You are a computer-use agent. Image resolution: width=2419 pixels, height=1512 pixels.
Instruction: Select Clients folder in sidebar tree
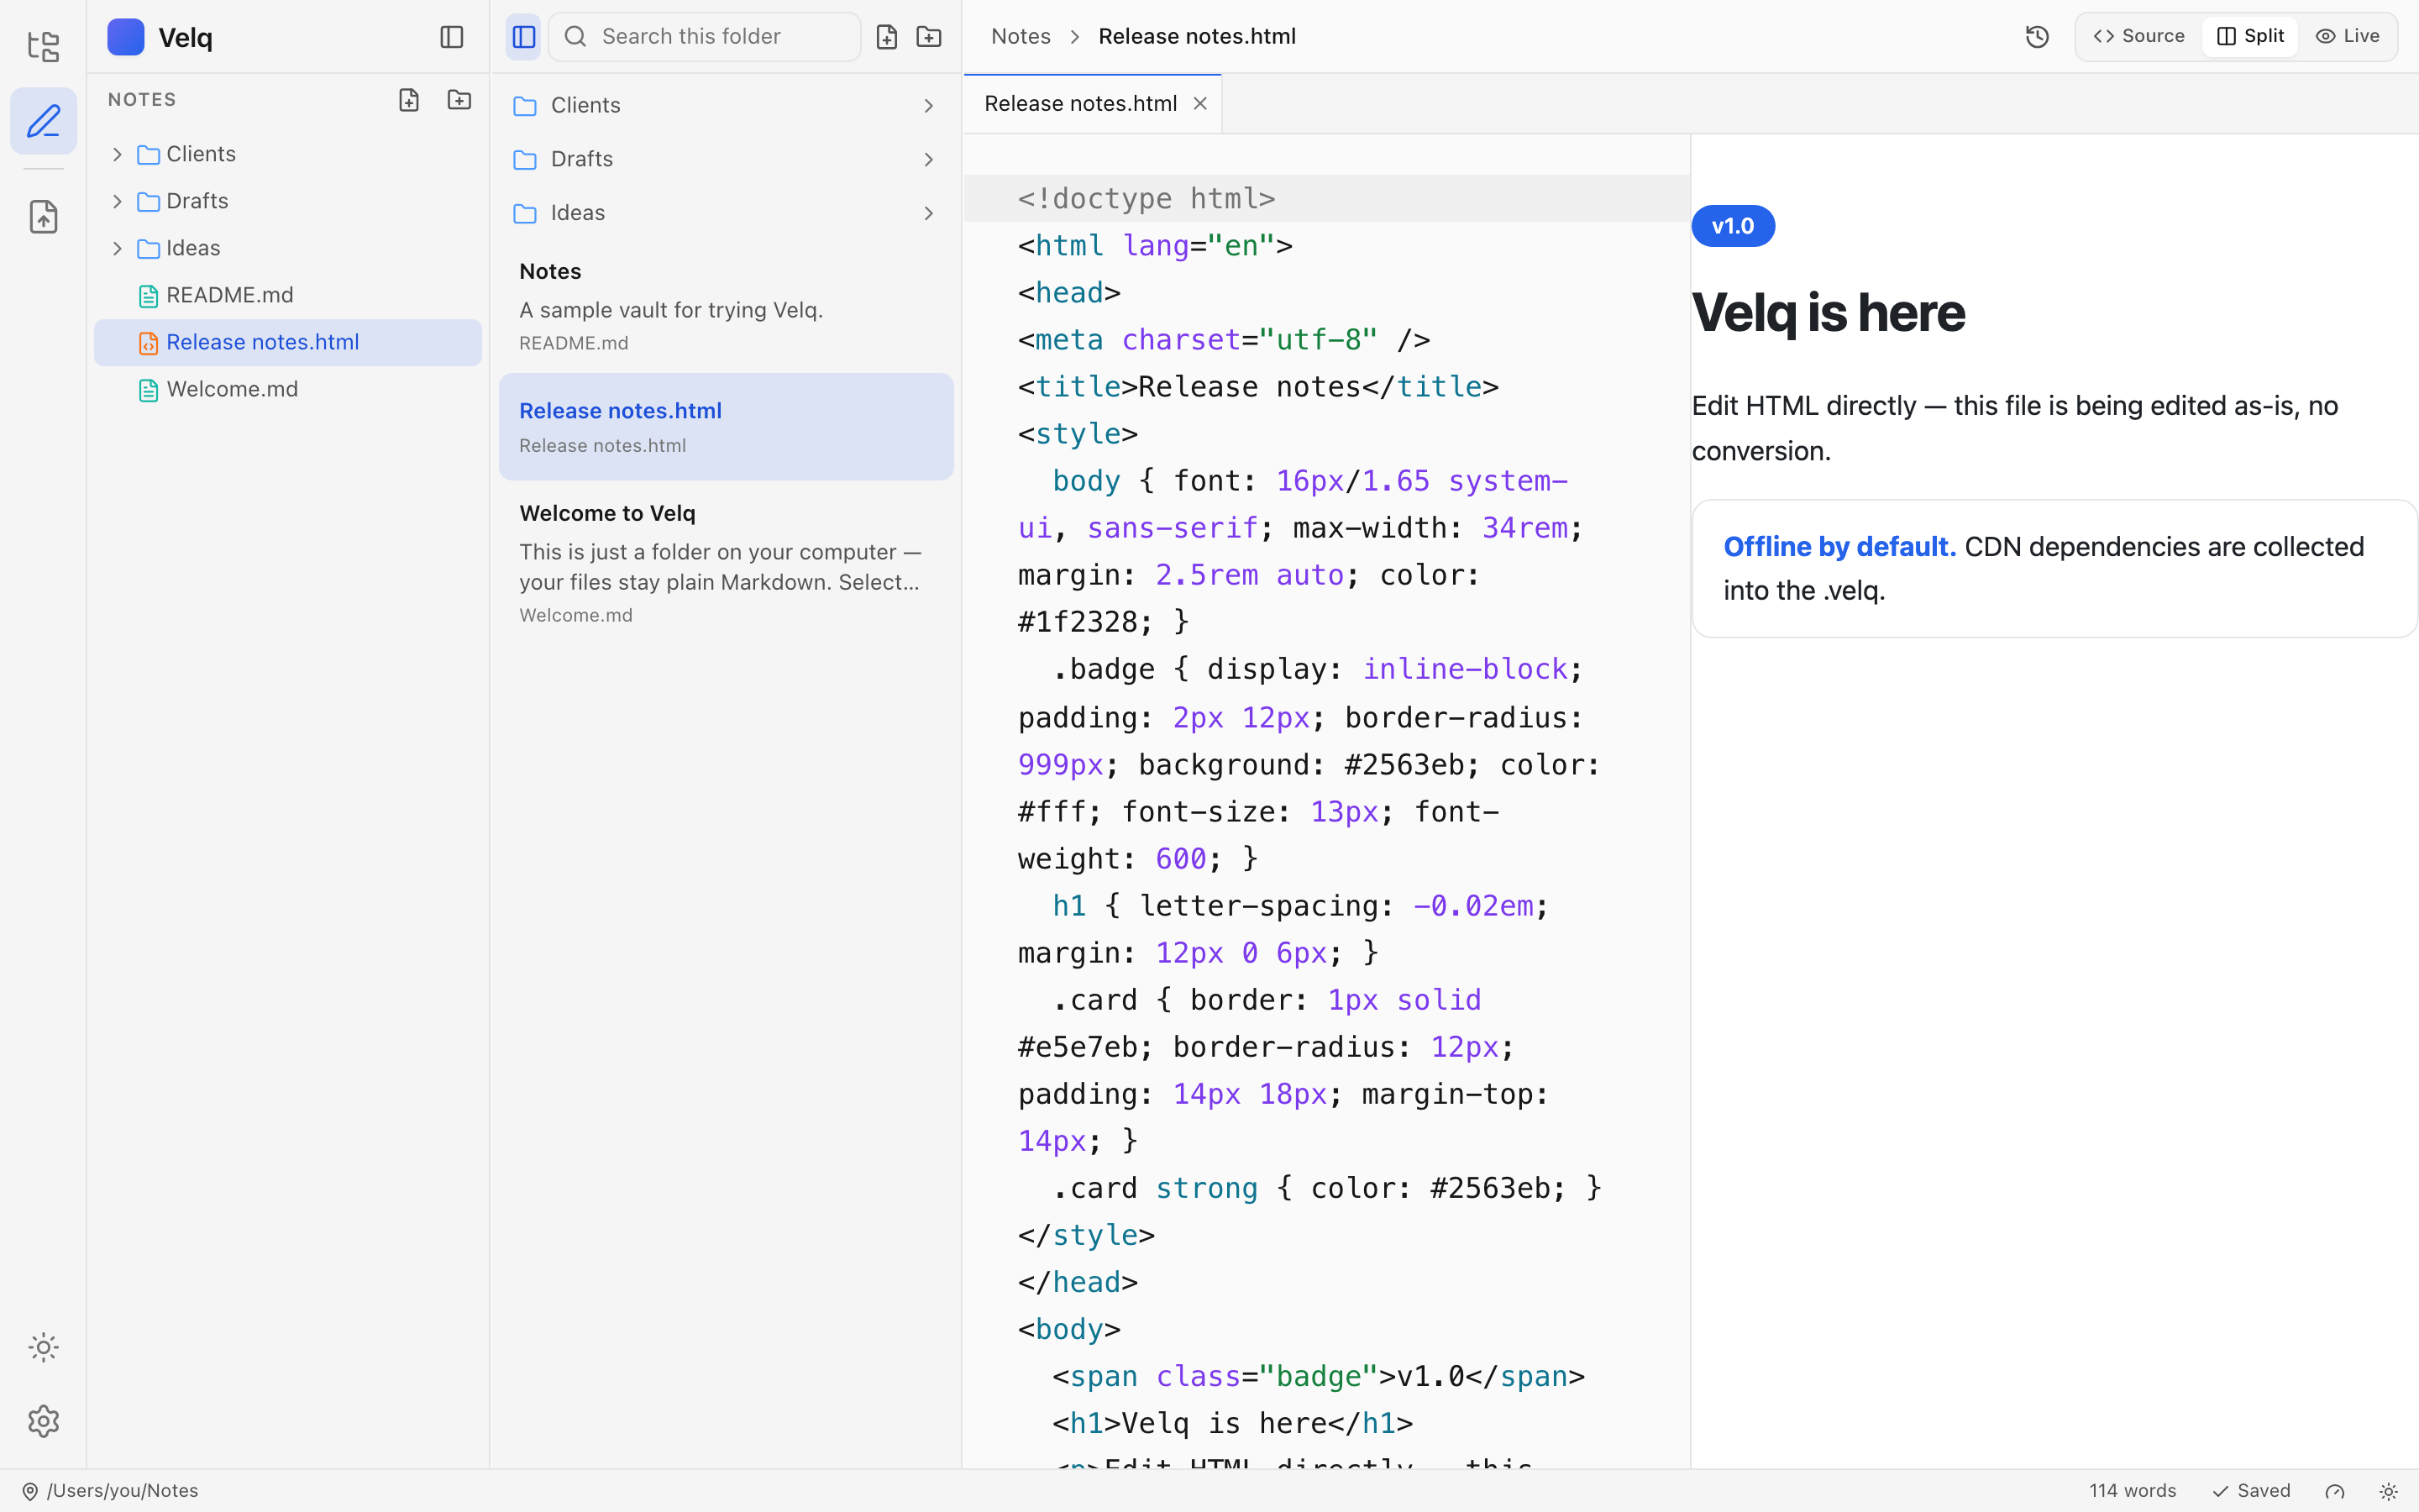pyautogui.click(x=288, y=154)
